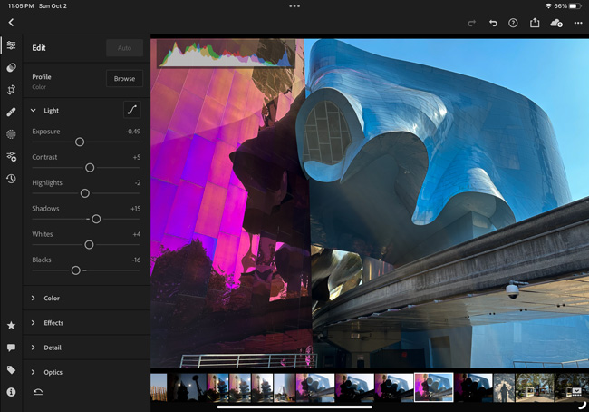Open the Crop and Rotate tool
The height and width of the screenshot is (412, 589).
tap(11, 90)
